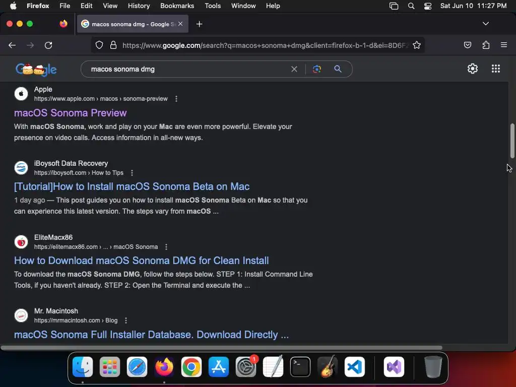
Task: Click the vertical page scrollbar thumb
Action: [x=512, y=141]
